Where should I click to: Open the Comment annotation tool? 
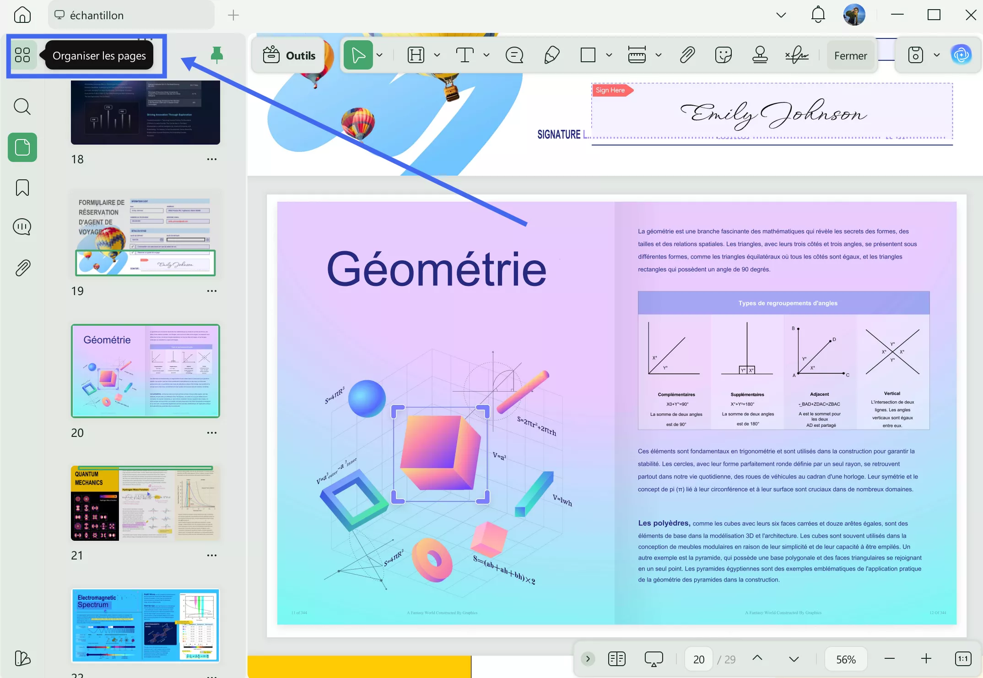click(x=514, y=55)
